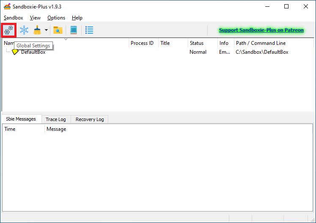Screen dimensions: 316x223
Task: Click the bulleted list toolbar icon
Action: tap(89, 30)
